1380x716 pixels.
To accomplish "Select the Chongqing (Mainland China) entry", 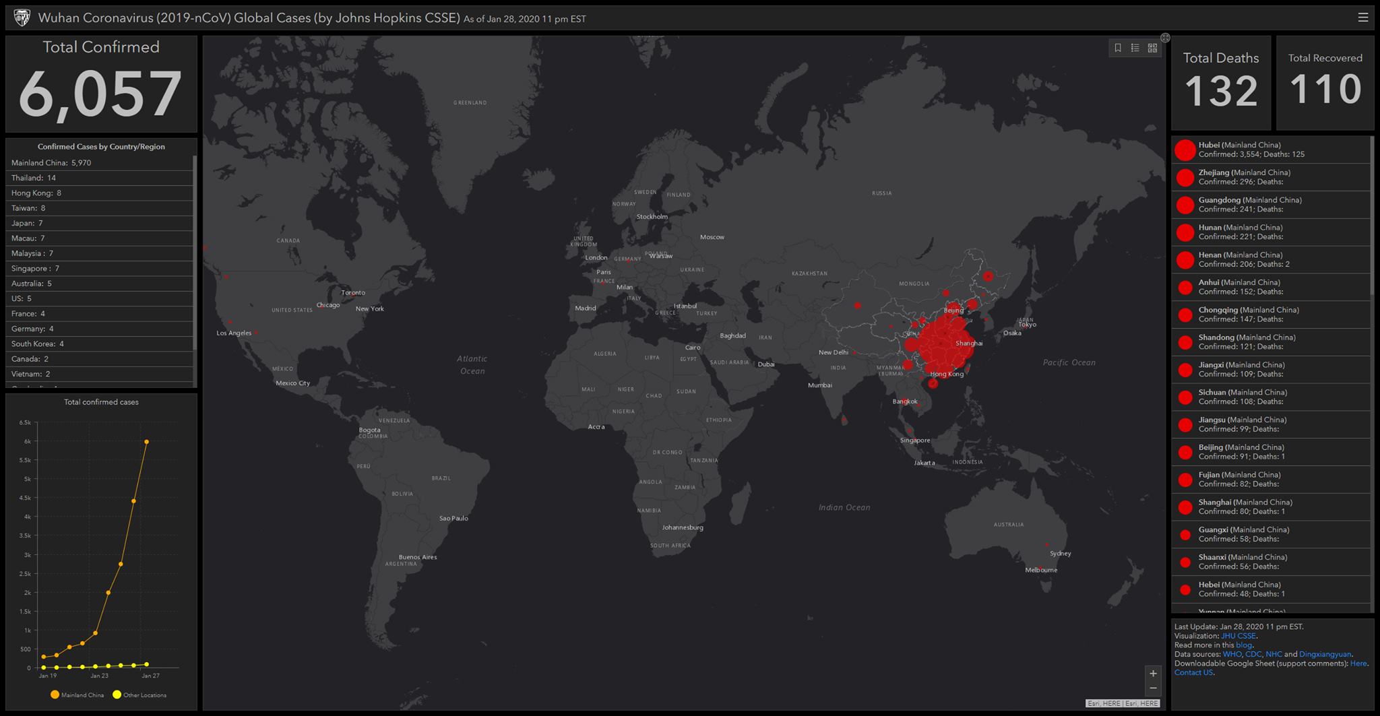I will point(1271,315).
